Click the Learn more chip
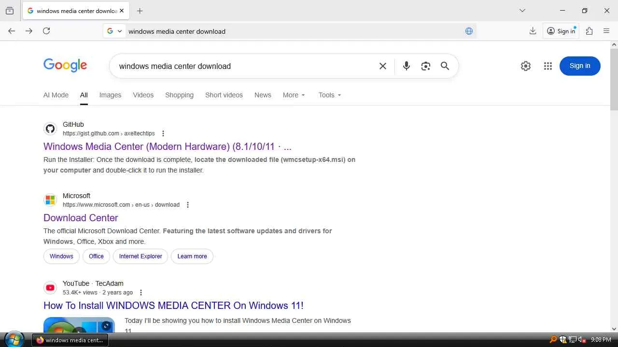The width and height of the screenshot is (618, 347). click(x=192, y=256)
